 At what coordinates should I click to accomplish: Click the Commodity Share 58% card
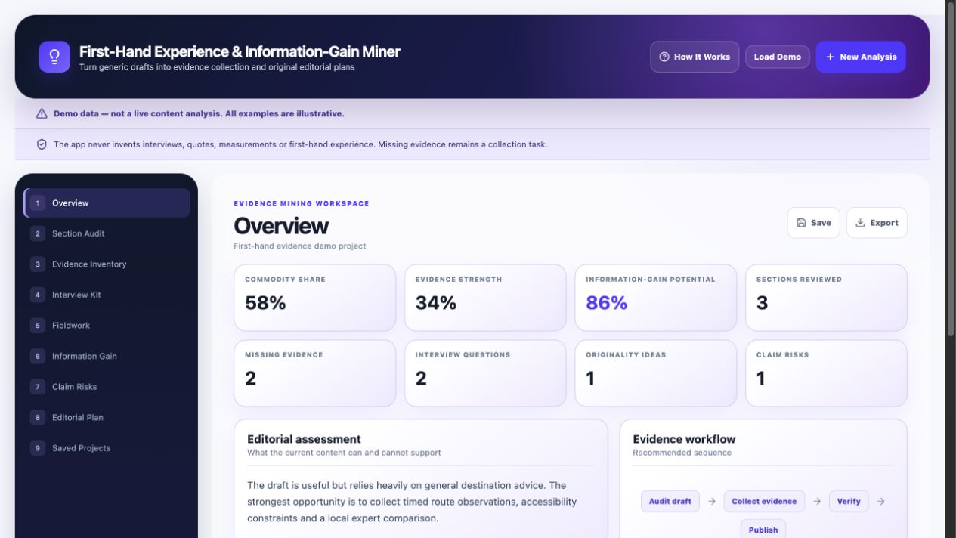(315, 298)
